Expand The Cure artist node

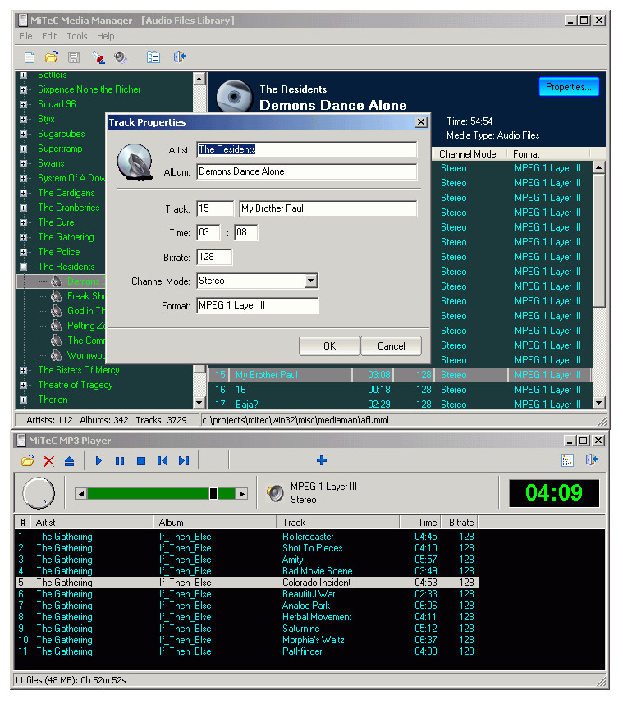coord(23,222)
